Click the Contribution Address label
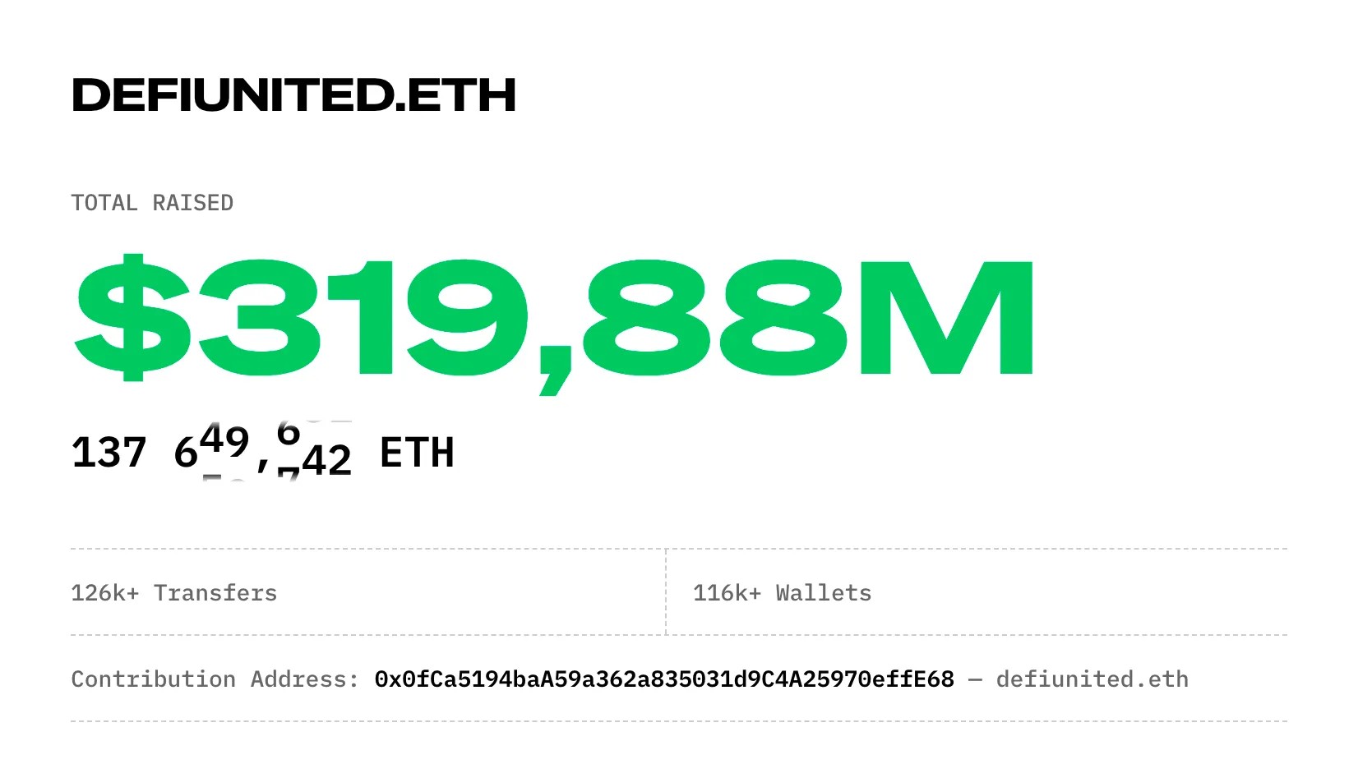 215,679
